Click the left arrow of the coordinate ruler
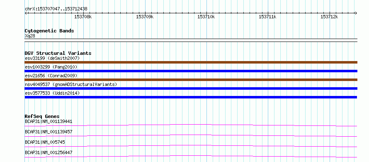This screenshot has width=369, height=162. (26, 13)
